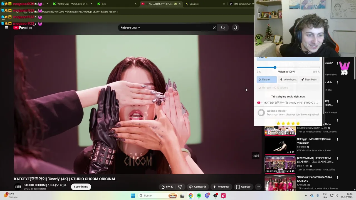Click the tray microphone icon
Screen dimensions: 356x200
(x=318, y=196)
